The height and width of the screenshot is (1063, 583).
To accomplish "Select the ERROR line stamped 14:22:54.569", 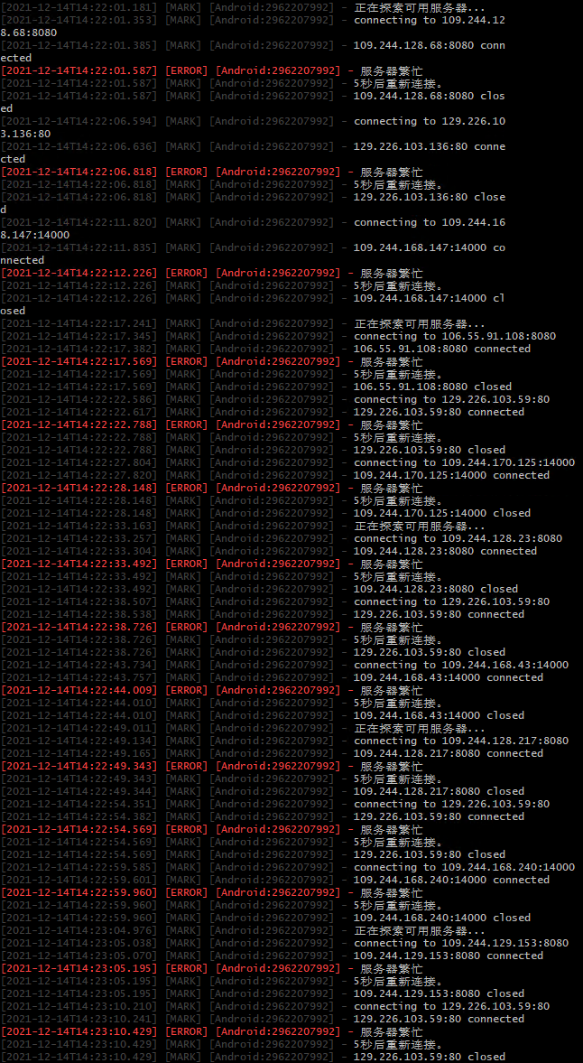I will tap(212, 830).
